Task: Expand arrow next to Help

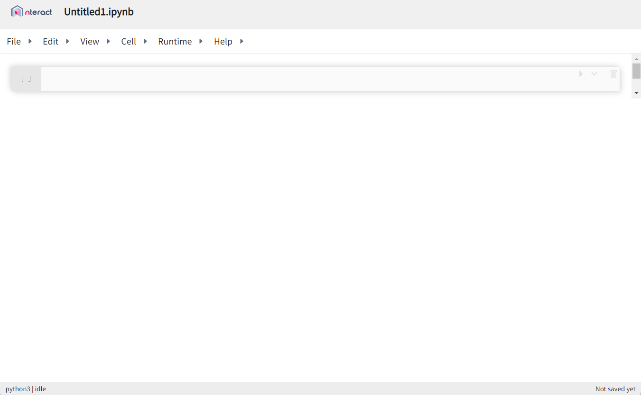Action: [242, 41]
